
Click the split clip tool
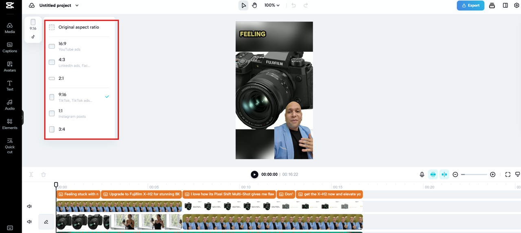pos(31,174)
